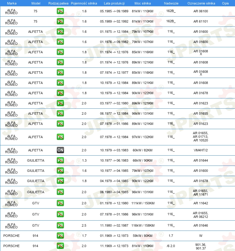Click petrol icon in 03.1977 -> 02.1980 row
Image resolution: width=235 pixels, height=251 pixels.
(60, 103)
